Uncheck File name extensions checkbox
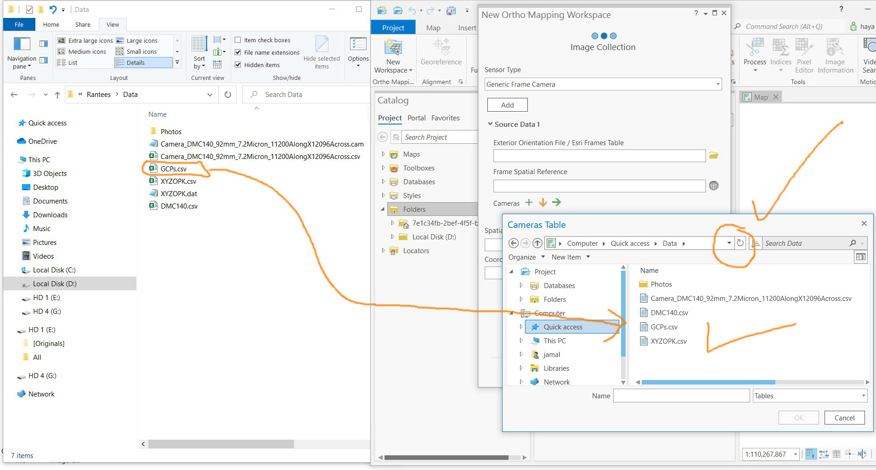The image size is (876, 470). click(238, 52)
